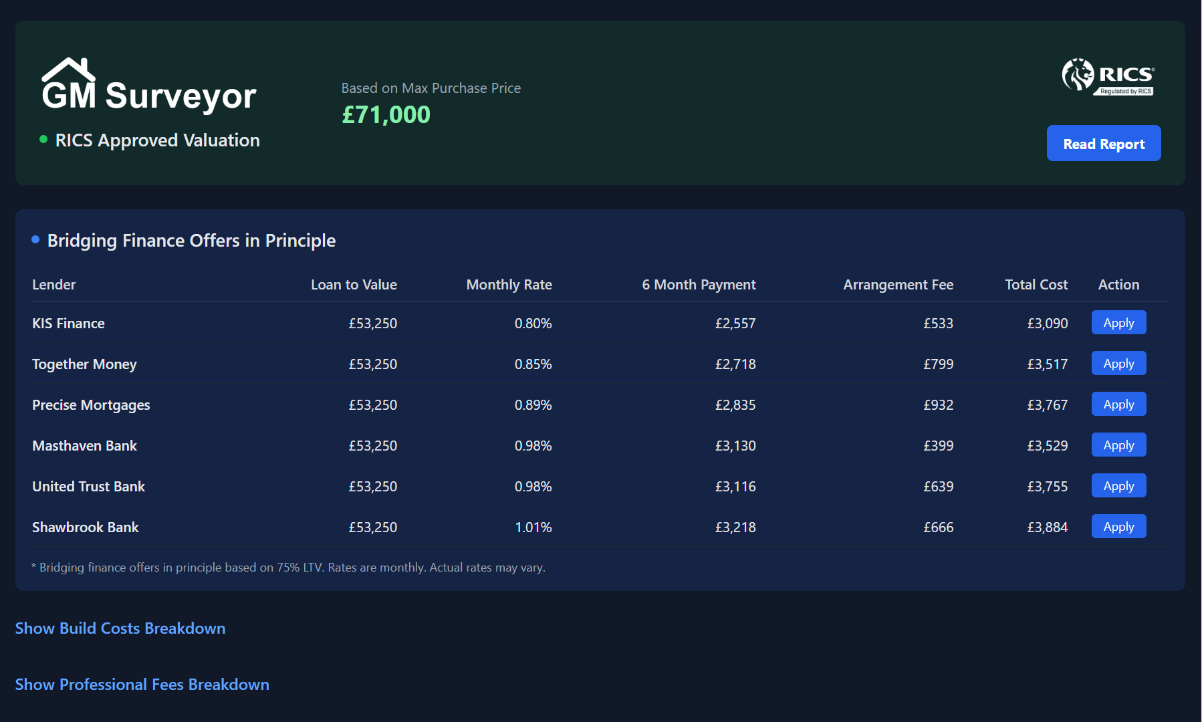
Task: Apply for the Masthaven Bank offer
Action: click(1118, 445)
